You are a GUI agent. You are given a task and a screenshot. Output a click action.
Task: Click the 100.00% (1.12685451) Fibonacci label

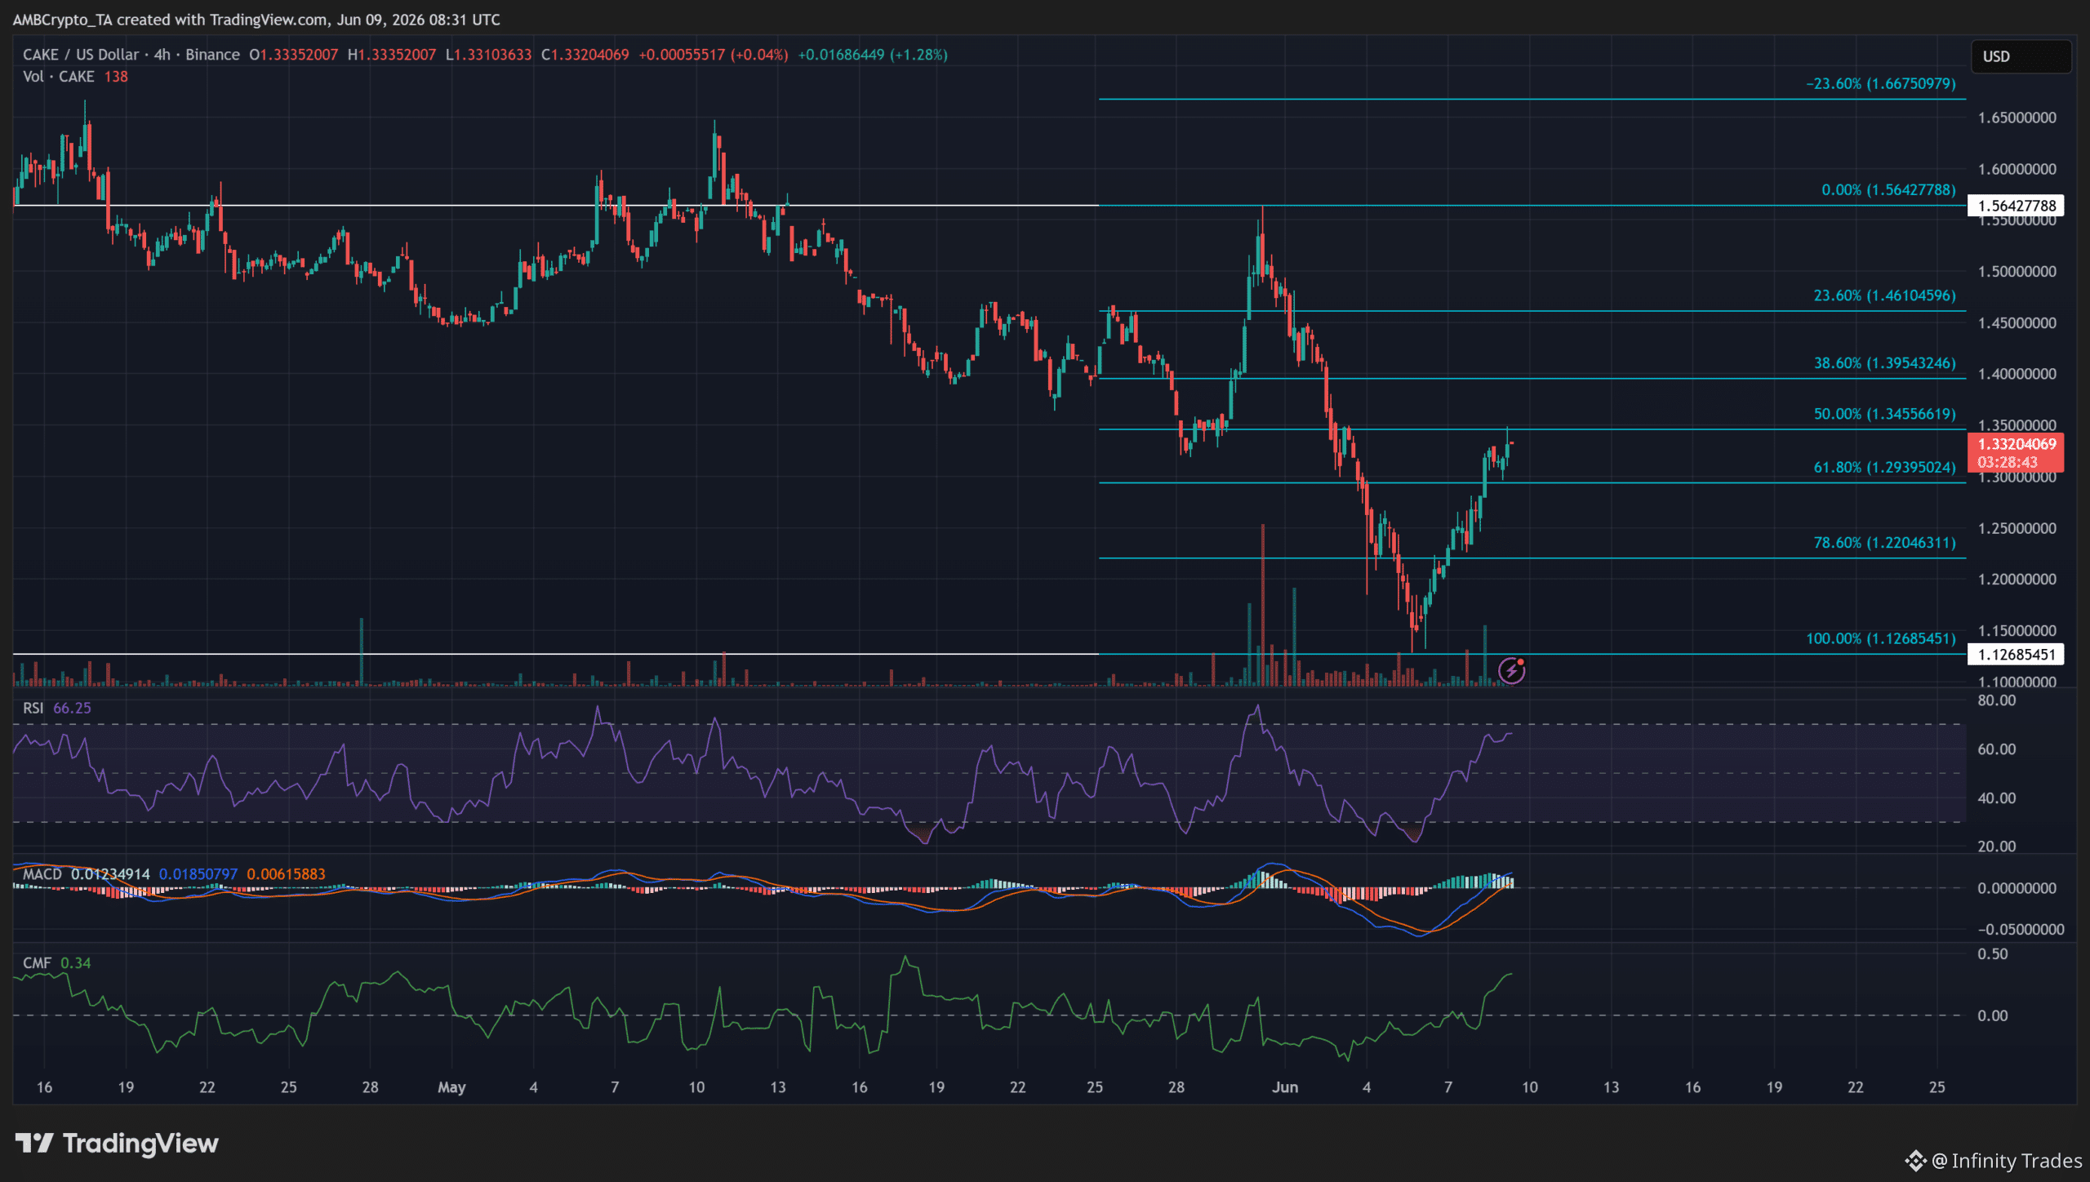tap(1881, 638)
